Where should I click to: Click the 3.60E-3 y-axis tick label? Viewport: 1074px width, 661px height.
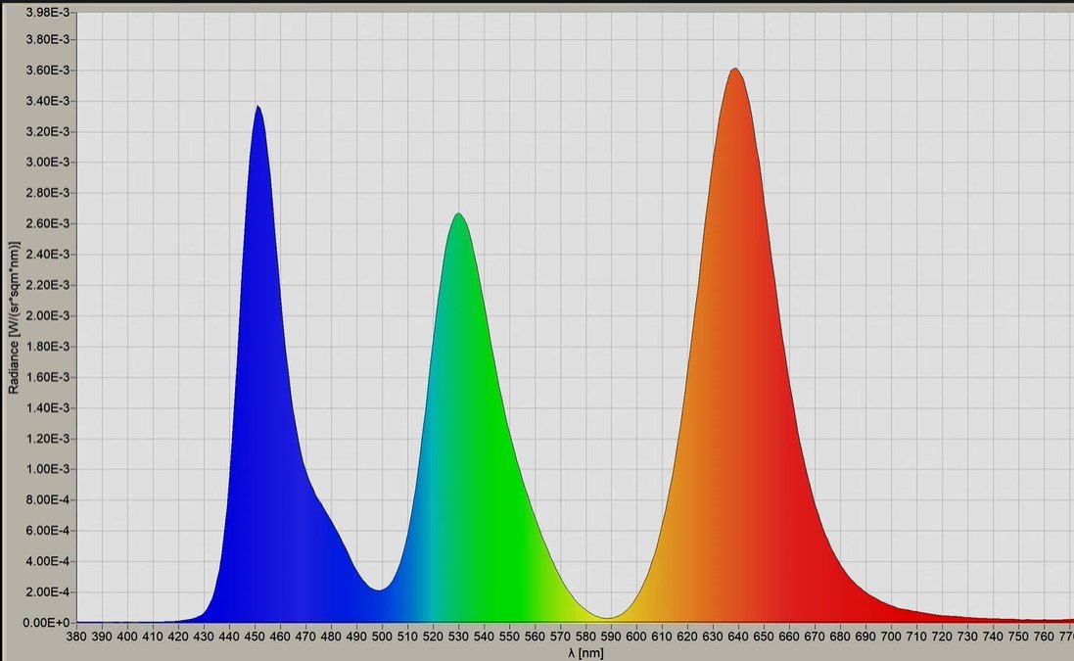pos(48,71)
